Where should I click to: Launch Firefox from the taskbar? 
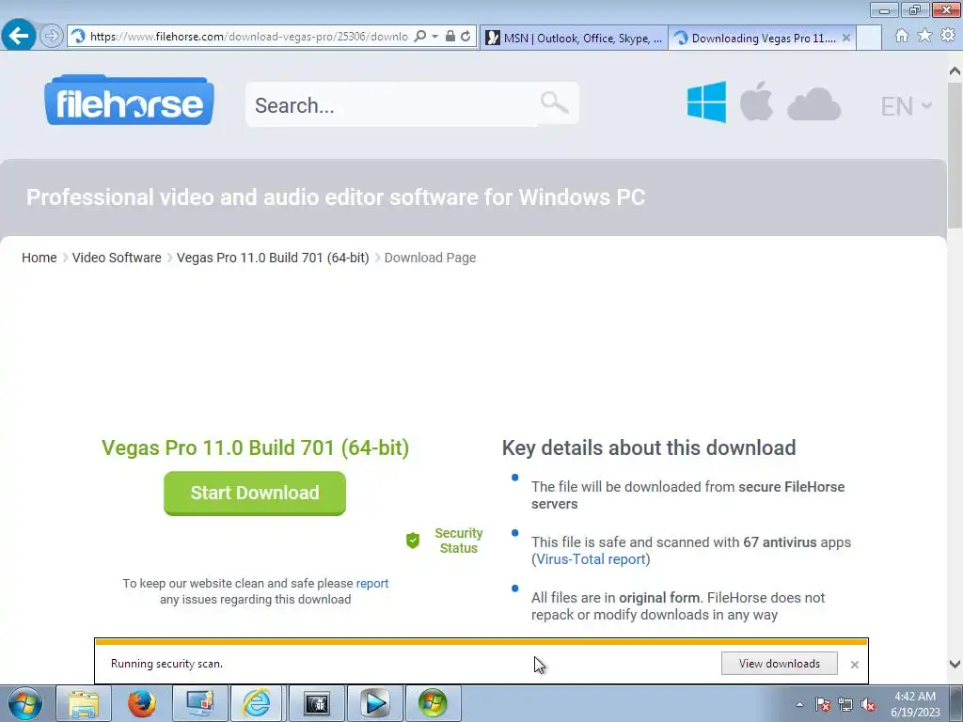(141, 703)
